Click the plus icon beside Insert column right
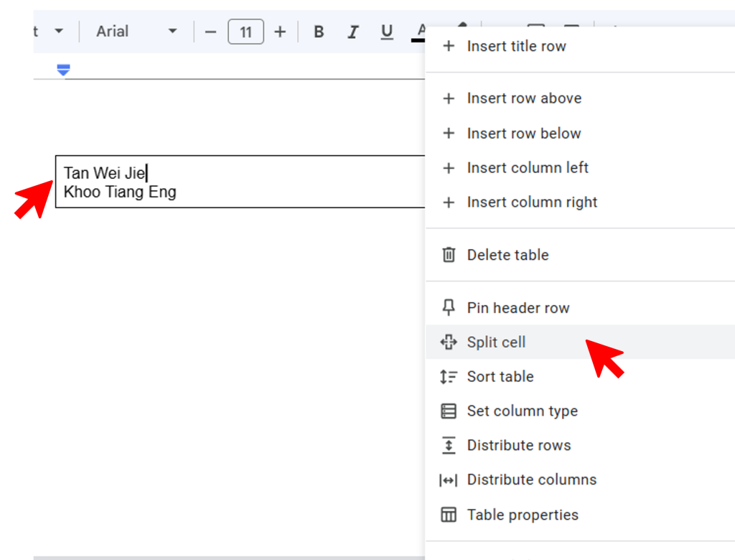This screenshot has width=735, height=560. 449,202
